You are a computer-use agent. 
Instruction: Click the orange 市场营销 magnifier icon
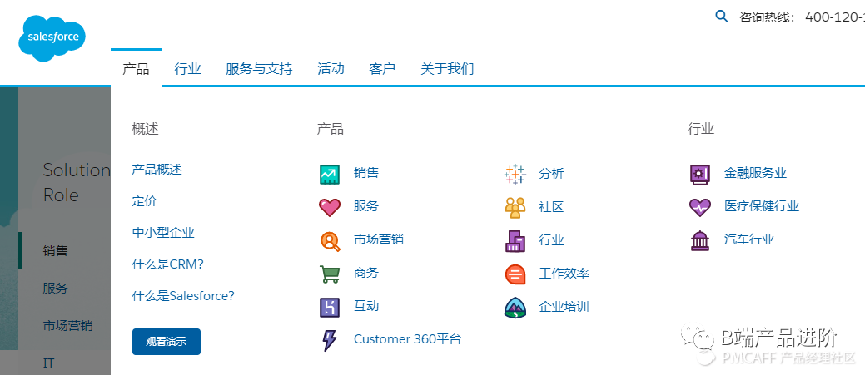click(330, 240)
